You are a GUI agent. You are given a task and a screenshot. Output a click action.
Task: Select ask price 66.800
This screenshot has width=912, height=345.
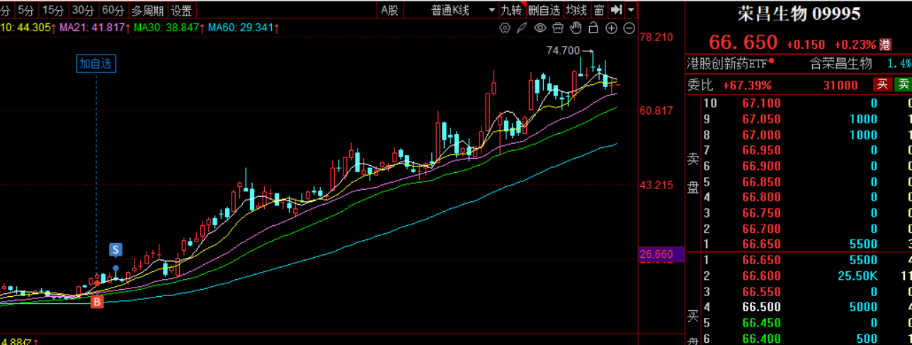(x=761, y=197)
